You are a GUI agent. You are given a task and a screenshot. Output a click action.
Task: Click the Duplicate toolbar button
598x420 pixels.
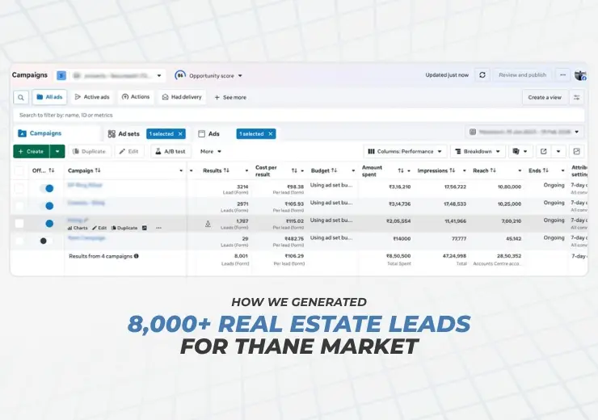point(89,151)
